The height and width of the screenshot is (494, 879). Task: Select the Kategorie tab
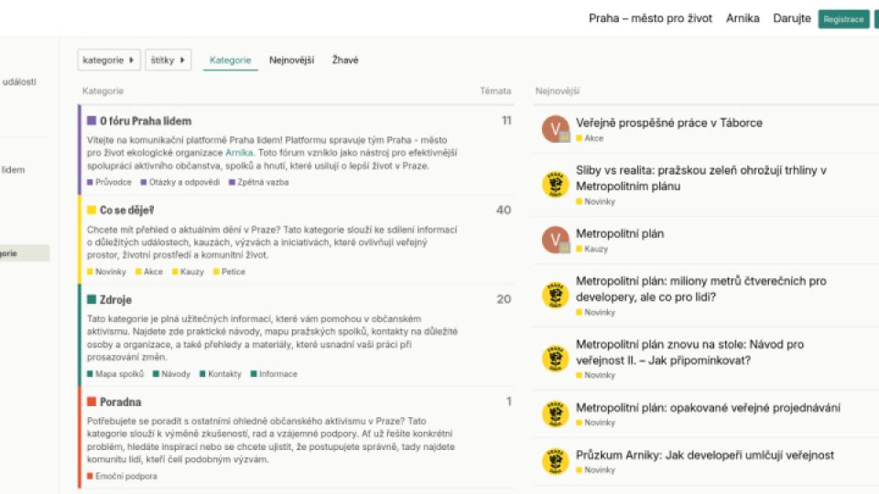[230, 60]
